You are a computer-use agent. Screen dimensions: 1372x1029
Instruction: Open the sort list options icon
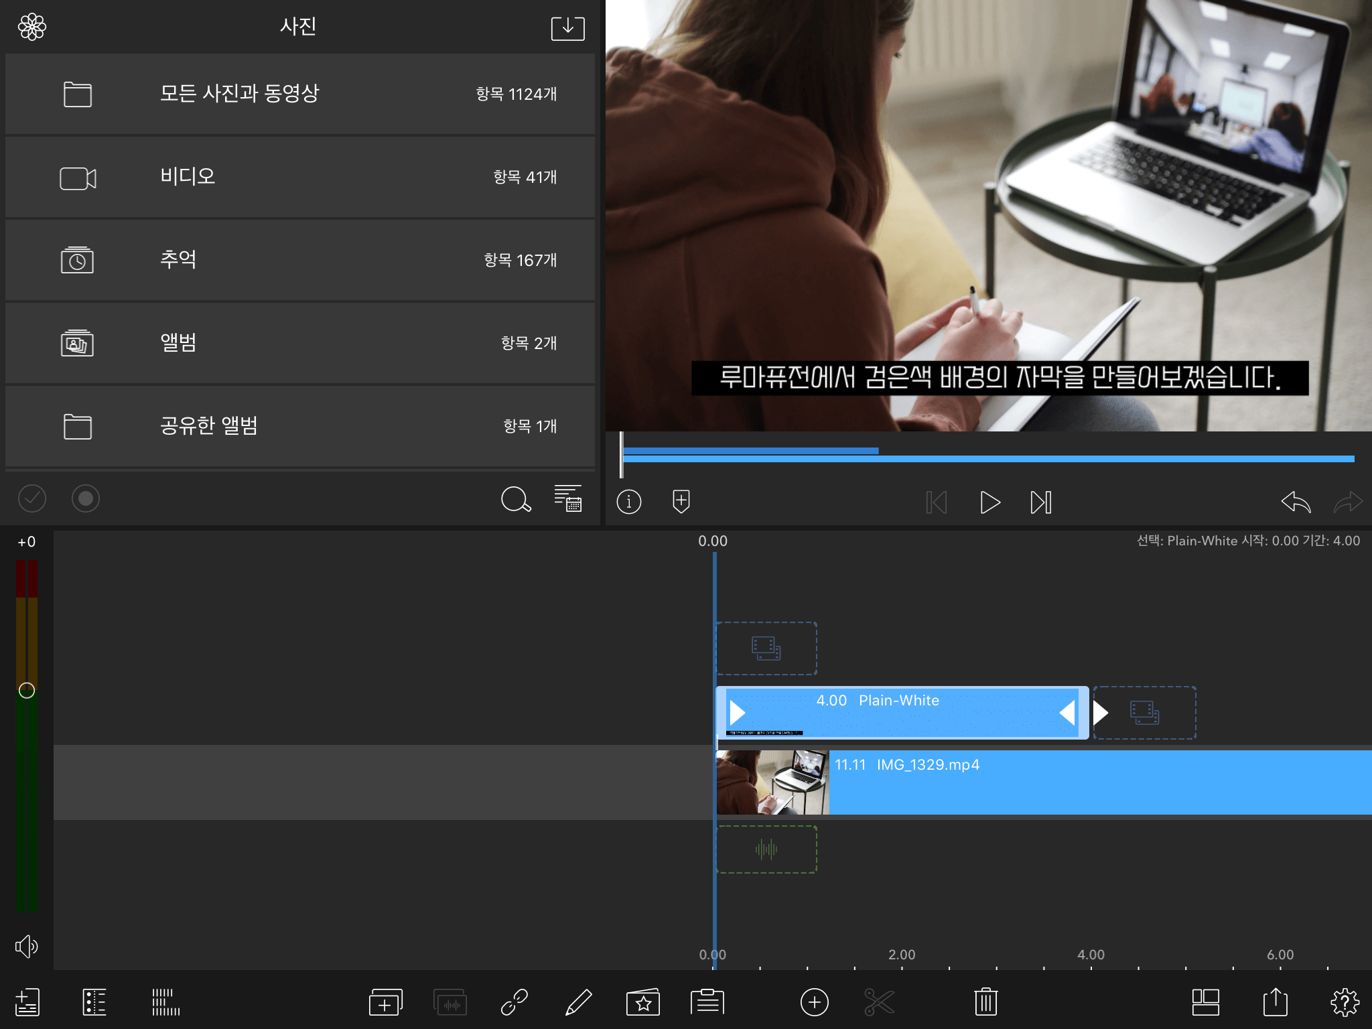(x=568, y=498)
